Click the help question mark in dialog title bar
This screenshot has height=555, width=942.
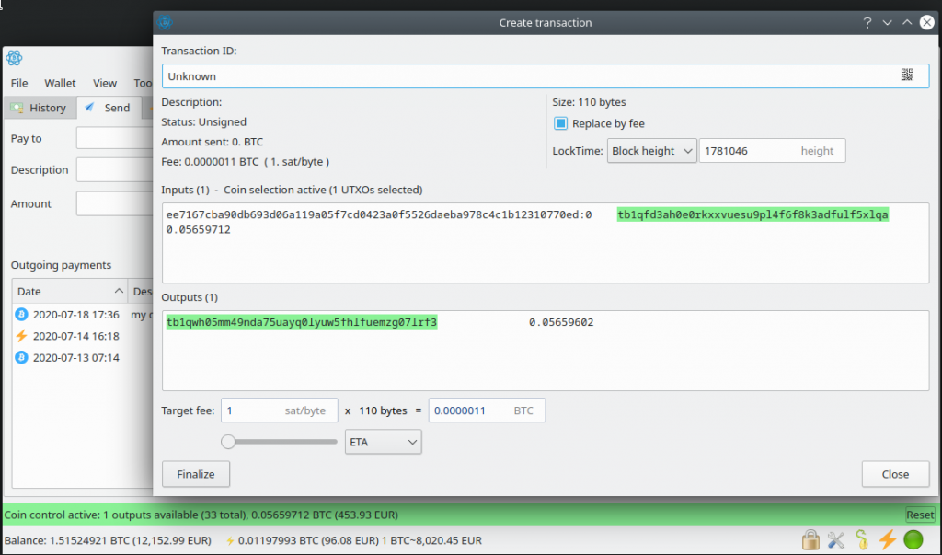click(867, 22)
